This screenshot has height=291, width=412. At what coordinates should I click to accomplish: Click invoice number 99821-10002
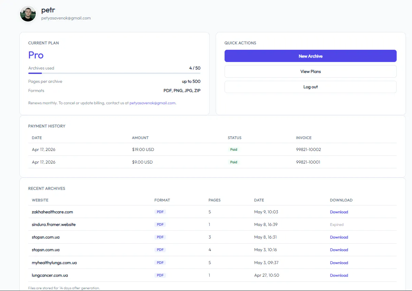308,150
